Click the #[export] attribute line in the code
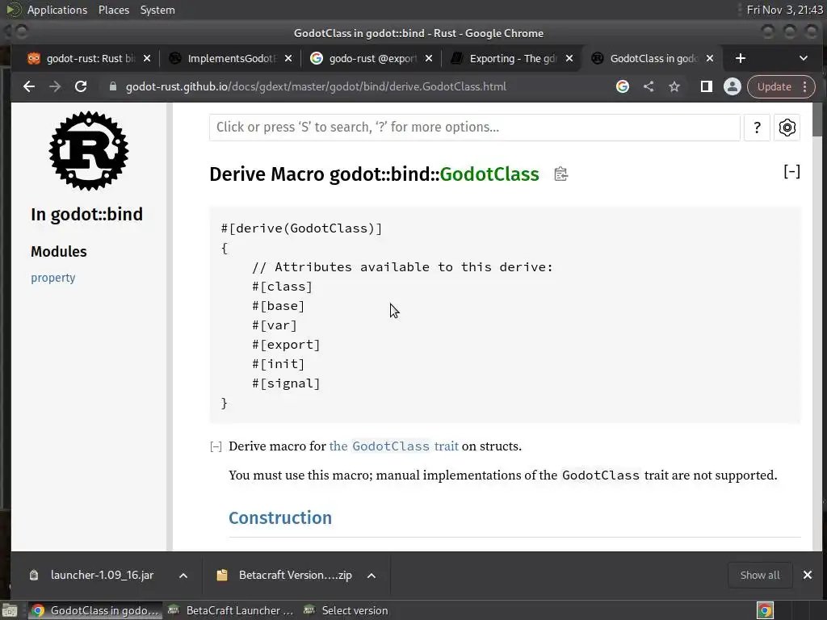The height and width of the screenshot is (620, 827). click(x=286, y=345)
